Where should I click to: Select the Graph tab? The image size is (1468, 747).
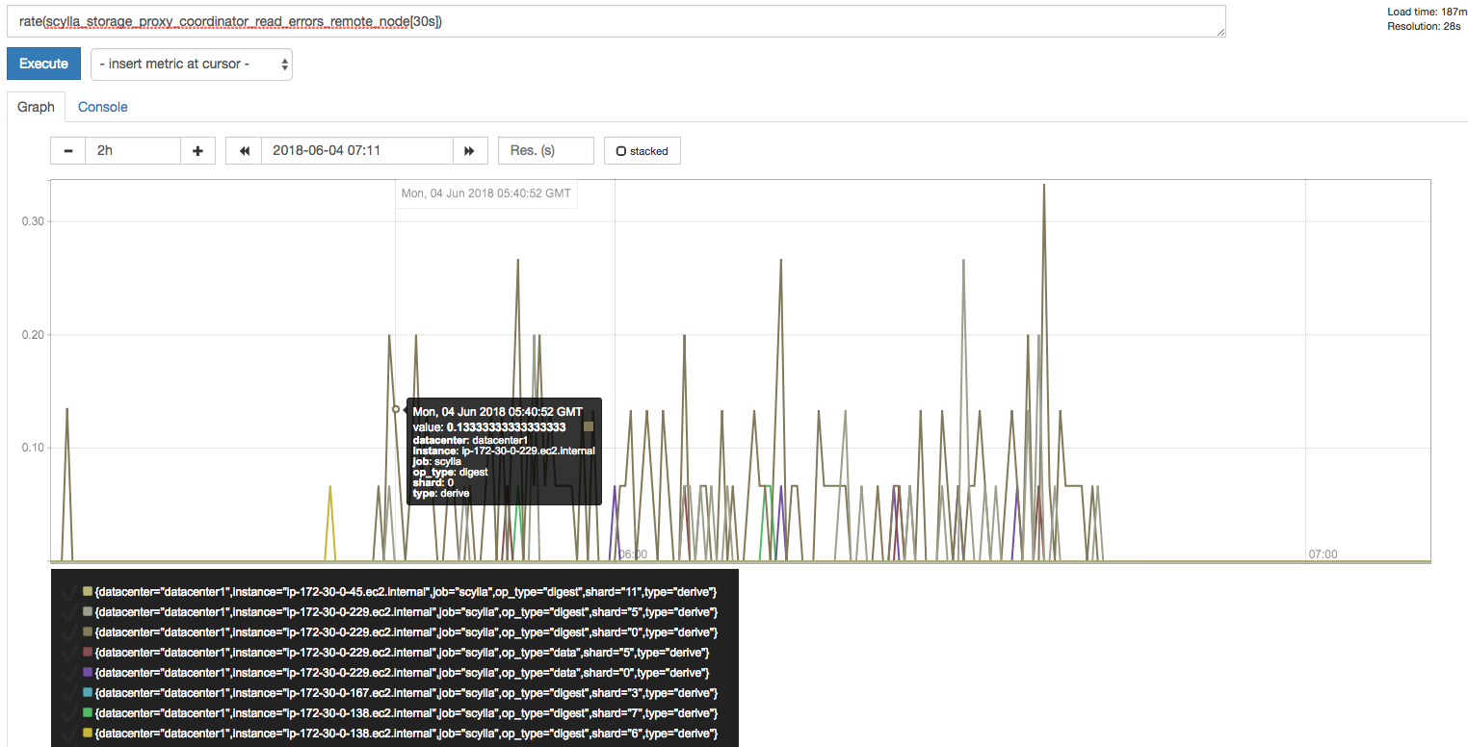[x=36, y=106]
